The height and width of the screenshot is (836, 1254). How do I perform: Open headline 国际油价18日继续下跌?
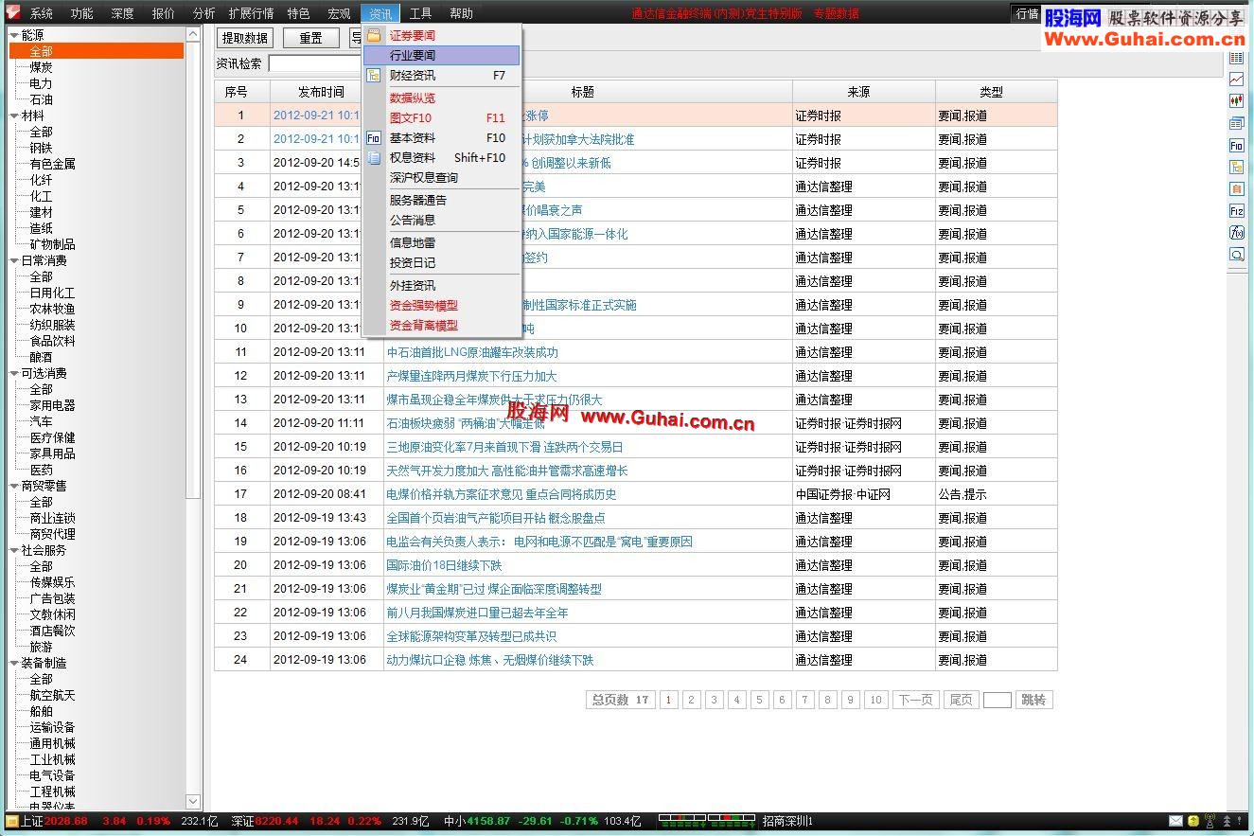(444, 565)
